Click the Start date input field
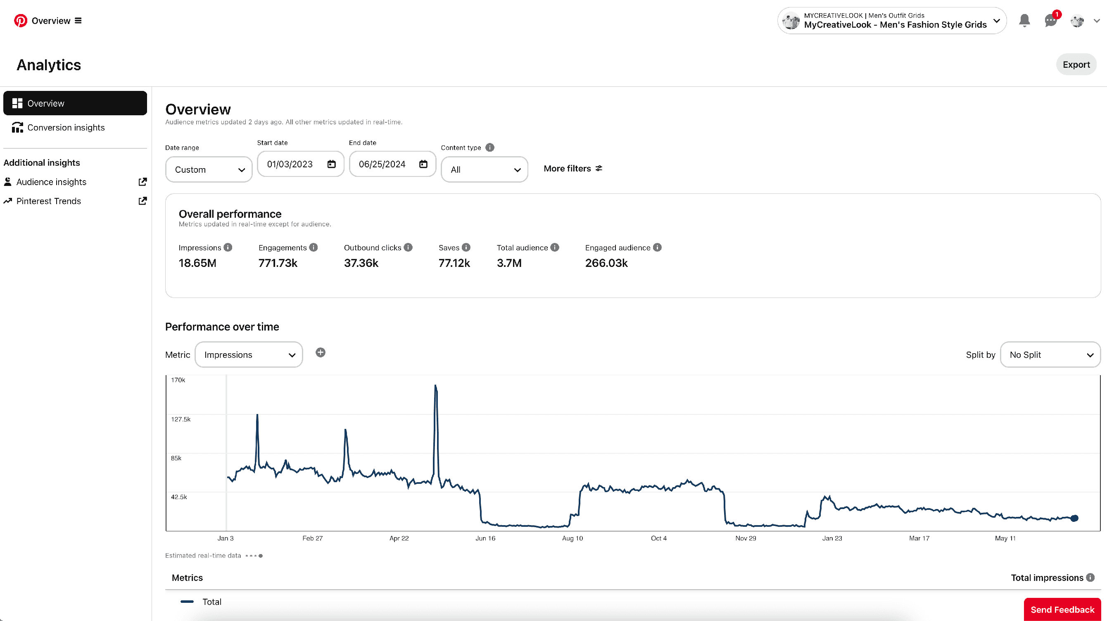Viewport: 1107px width, 621px height. pos(300,164)
